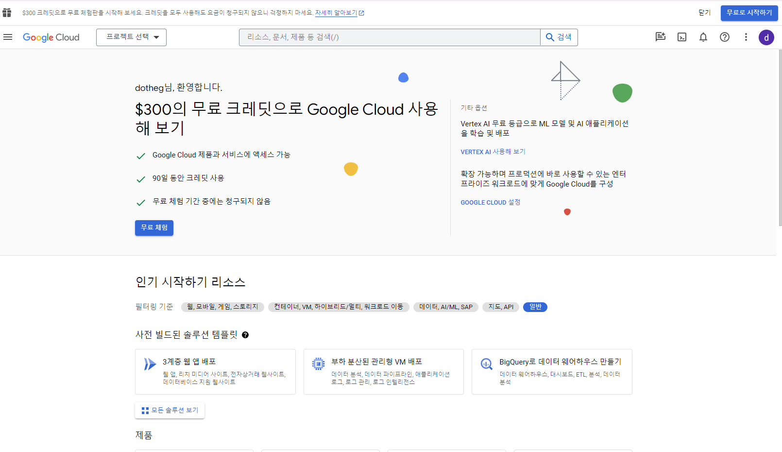Click the account avatar letter d
782x452 pixels.
pos(766,37)
